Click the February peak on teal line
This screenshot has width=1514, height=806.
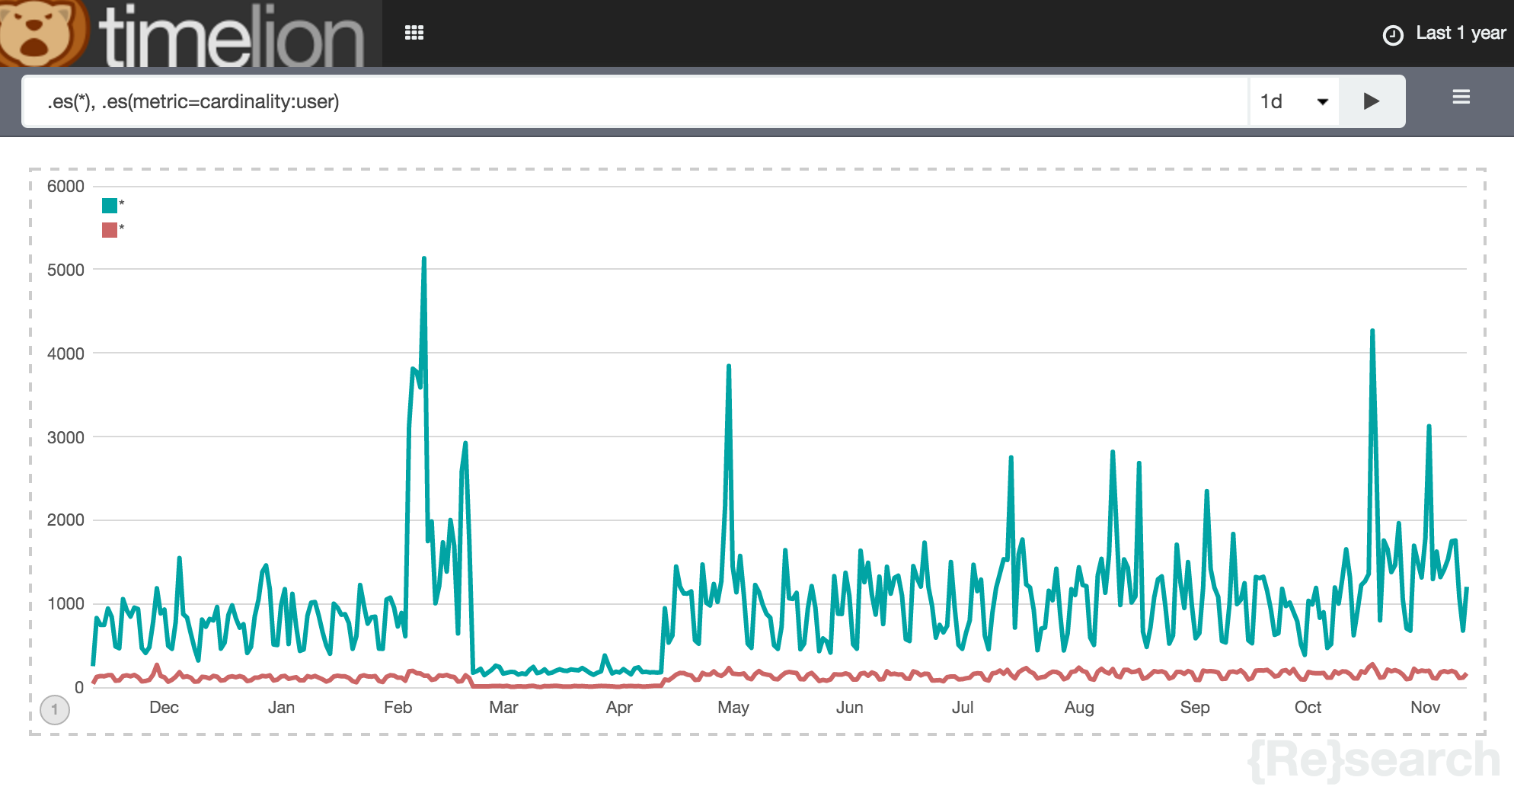(x=424, y=260)
